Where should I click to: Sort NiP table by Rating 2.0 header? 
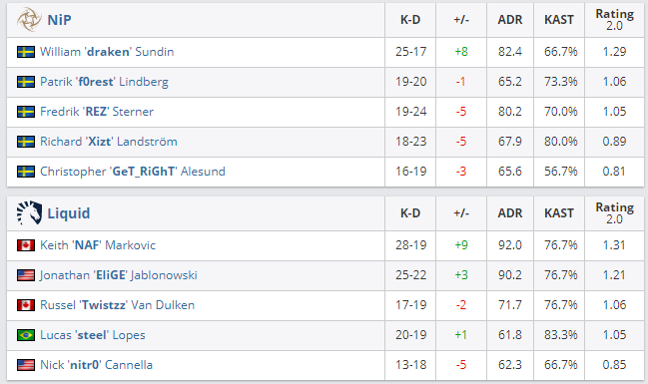[614, 20]
